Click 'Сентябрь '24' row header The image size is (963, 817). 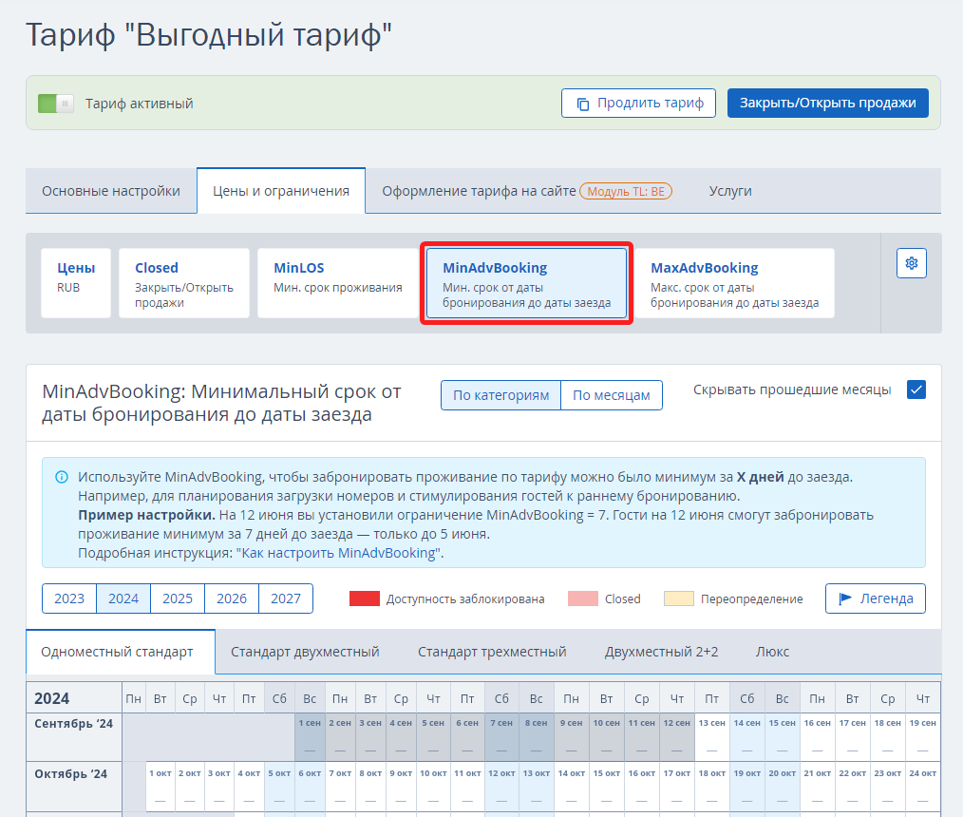pos(74,736)
